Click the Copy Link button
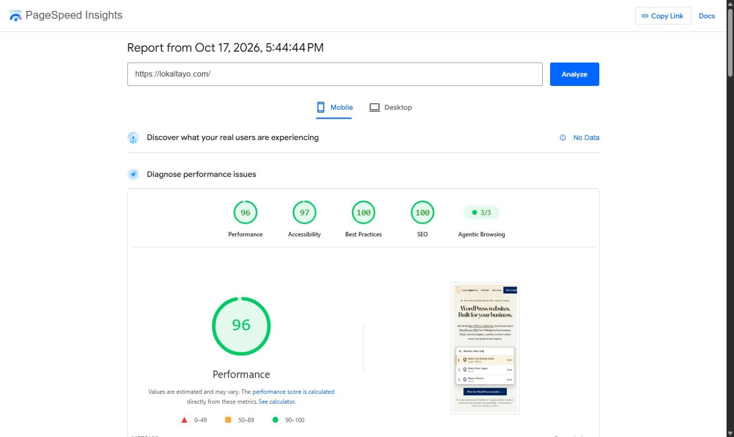Image resolution: width=734 pixels, height=437 pixels. click(662, 16)
